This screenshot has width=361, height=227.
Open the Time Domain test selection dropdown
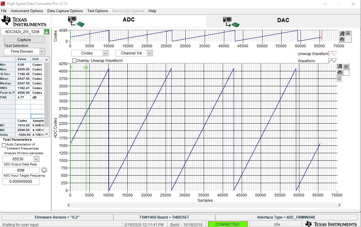[42, 52]
